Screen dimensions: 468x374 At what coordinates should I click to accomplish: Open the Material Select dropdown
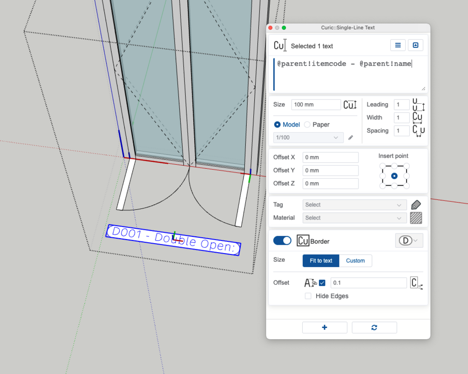point(354,218)
